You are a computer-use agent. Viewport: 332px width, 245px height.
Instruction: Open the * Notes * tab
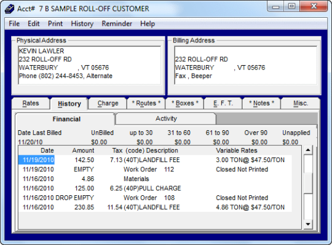click(261, 103)
